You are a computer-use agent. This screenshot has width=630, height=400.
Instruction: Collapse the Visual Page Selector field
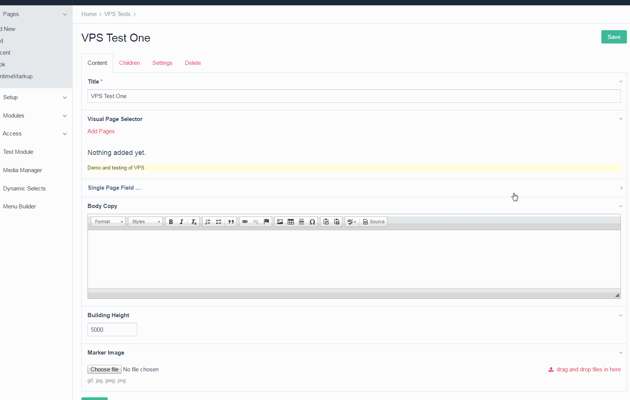pos(620,119)
